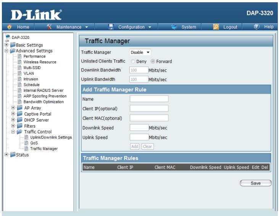
Task: Open the Wireless Resource page
Action: pos(40,62)
